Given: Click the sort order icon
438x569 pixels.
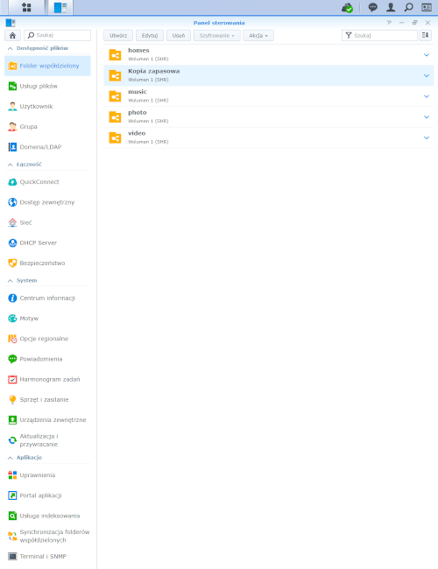Looking at the screenshot, I should click(425, 35).
